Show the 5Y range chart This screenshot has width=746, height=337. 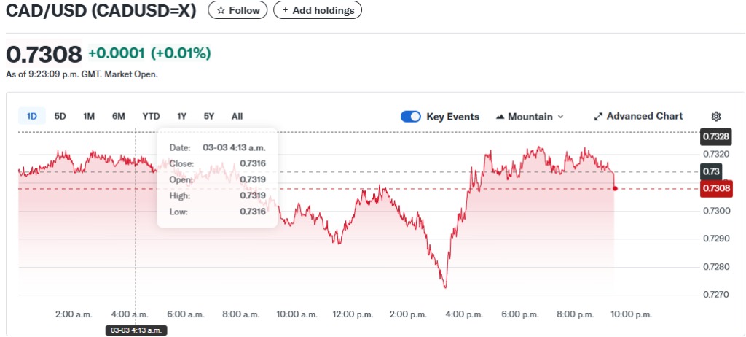[x=209, y=116]
